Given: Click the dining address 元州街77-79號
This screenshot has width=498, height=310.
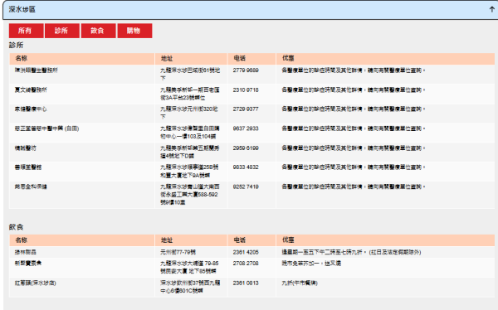Looking at the screenshot, I should [178, 252].
